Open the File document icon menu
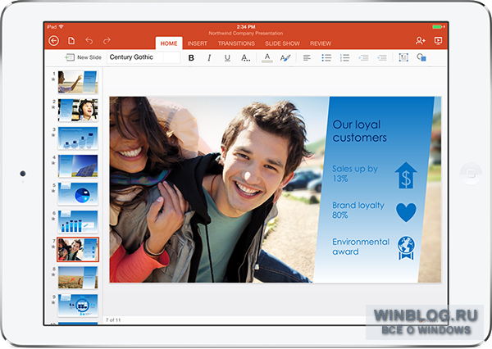492x349 pixels. click(71, 41)
